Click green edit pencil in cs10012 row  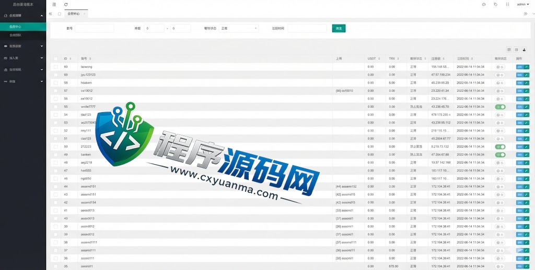526,91
